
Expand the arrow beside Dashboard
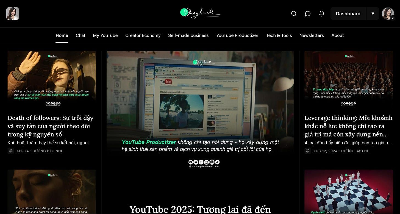click(373, 13)
